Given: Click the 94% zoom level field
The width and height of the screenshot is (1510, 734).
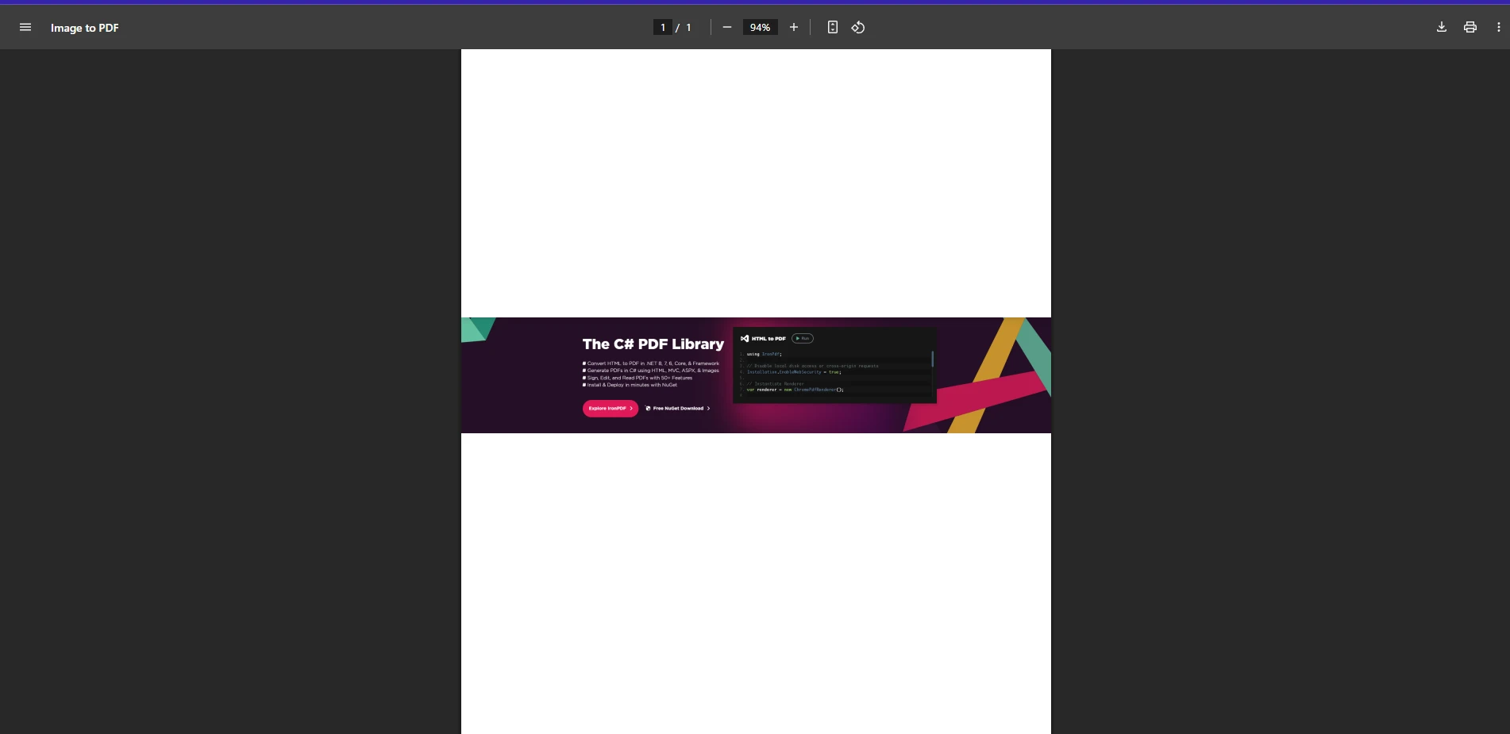Looking at the screenshot, I should click(x=760, y=28).
